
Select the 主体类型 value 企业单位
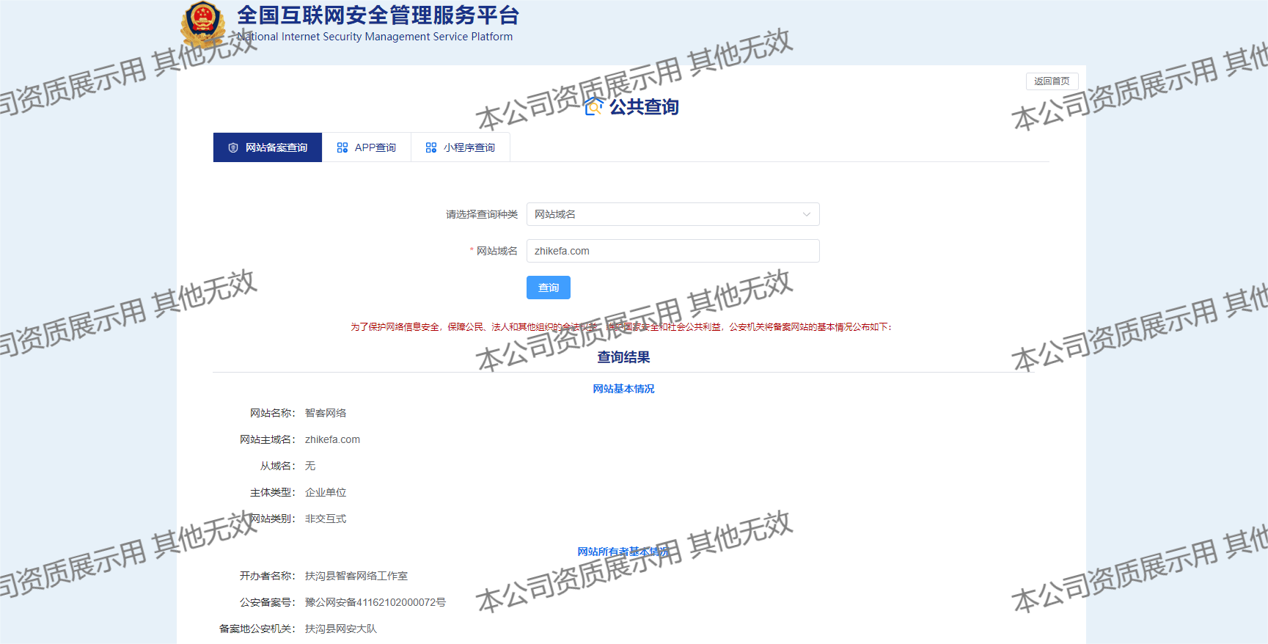326,492
